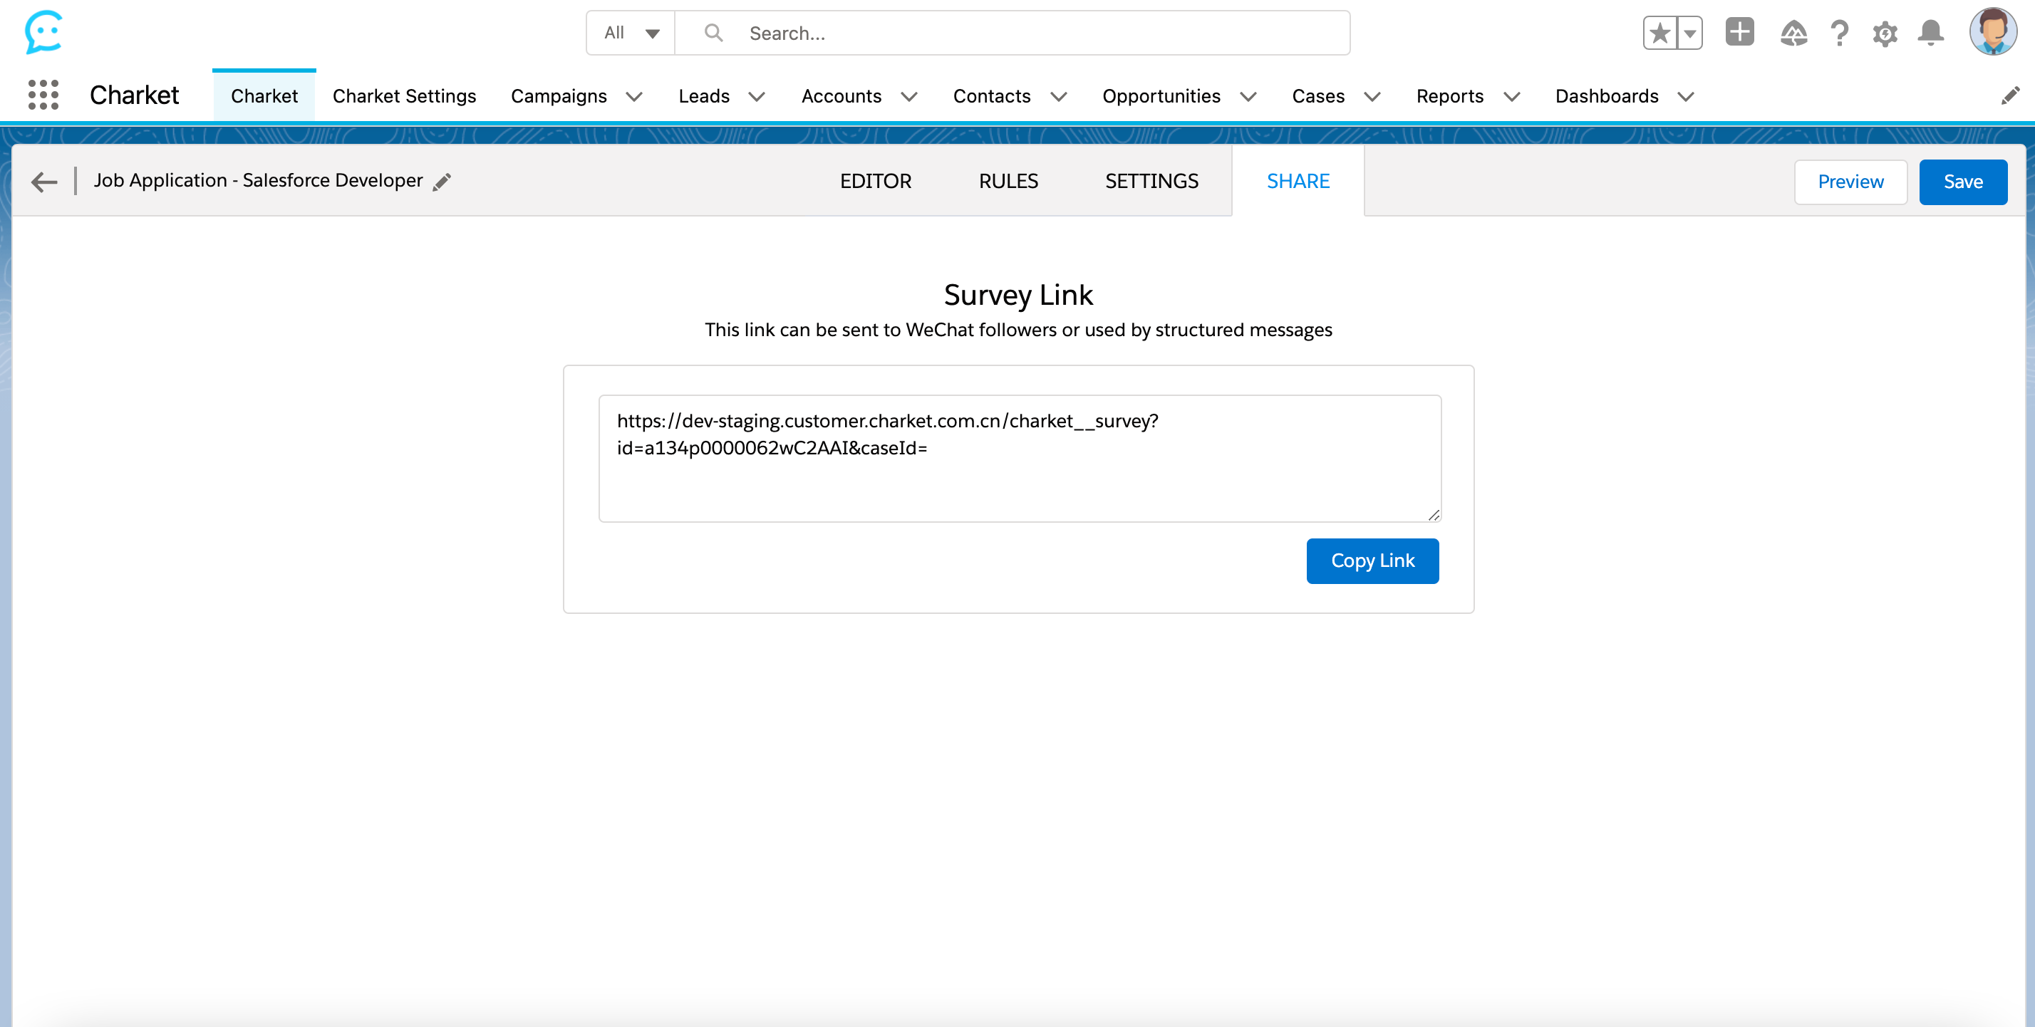The height and width of the screenshot is (1027, 2035).
Task: Open notifications bell icon
Action: tap(1931, 33)
